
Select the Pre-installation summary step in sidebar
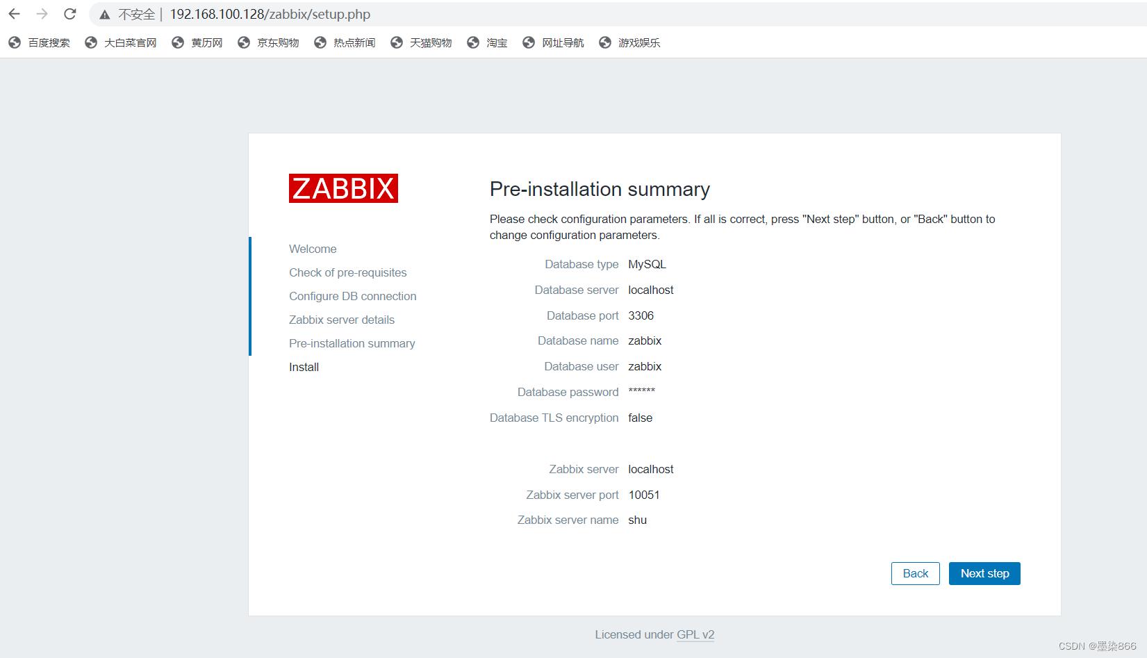(x=352, y=343)
